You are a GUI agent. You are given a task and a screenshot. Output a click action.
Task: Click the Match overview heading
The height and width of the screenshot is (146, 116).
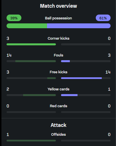[x=58, y=6]
